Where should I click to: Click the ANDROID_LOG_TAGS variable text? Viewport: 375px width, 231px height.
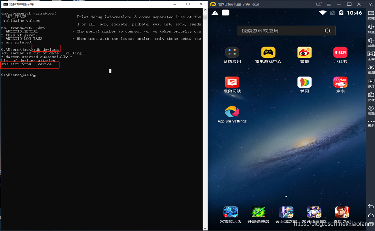pos(24,38)
